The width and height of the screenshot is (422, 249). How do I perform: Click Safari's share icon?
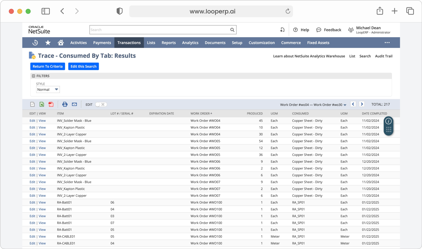point(380,11)
